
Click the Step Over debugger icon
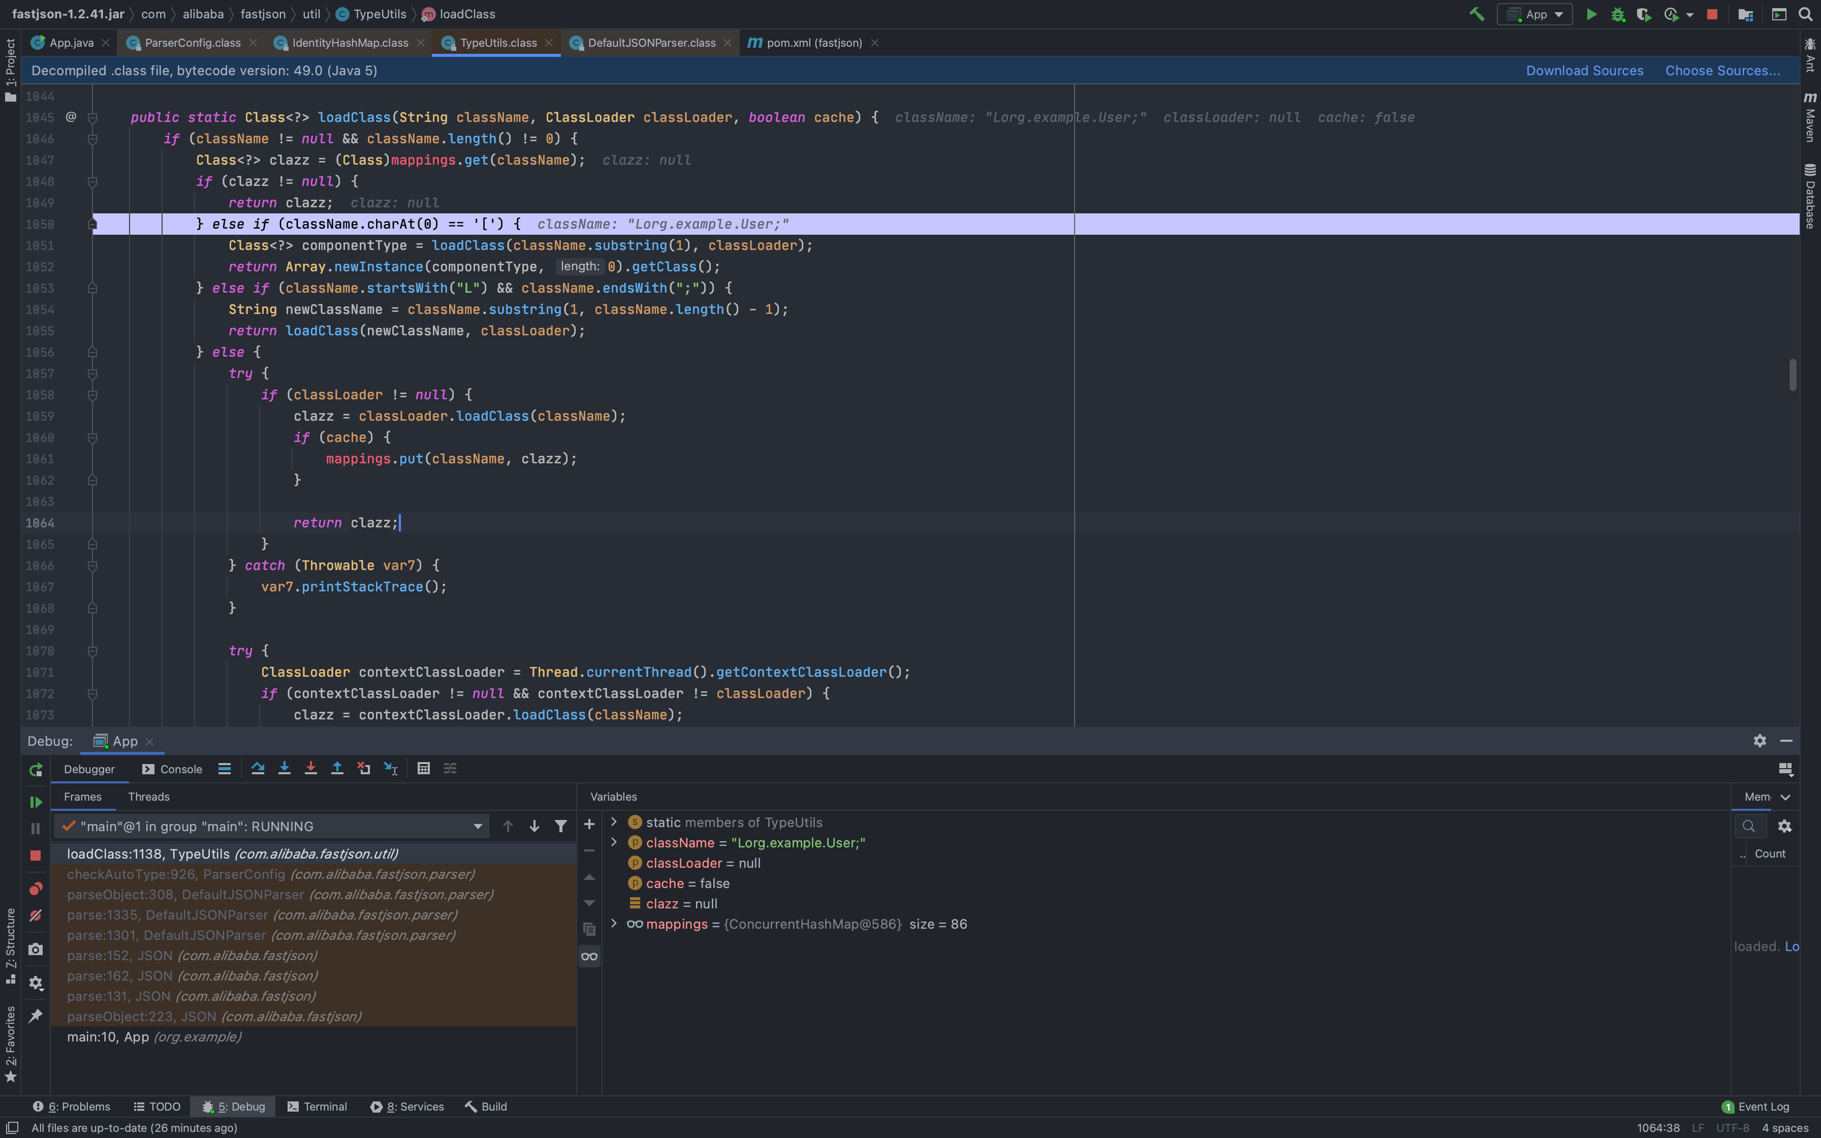(257, 769)
